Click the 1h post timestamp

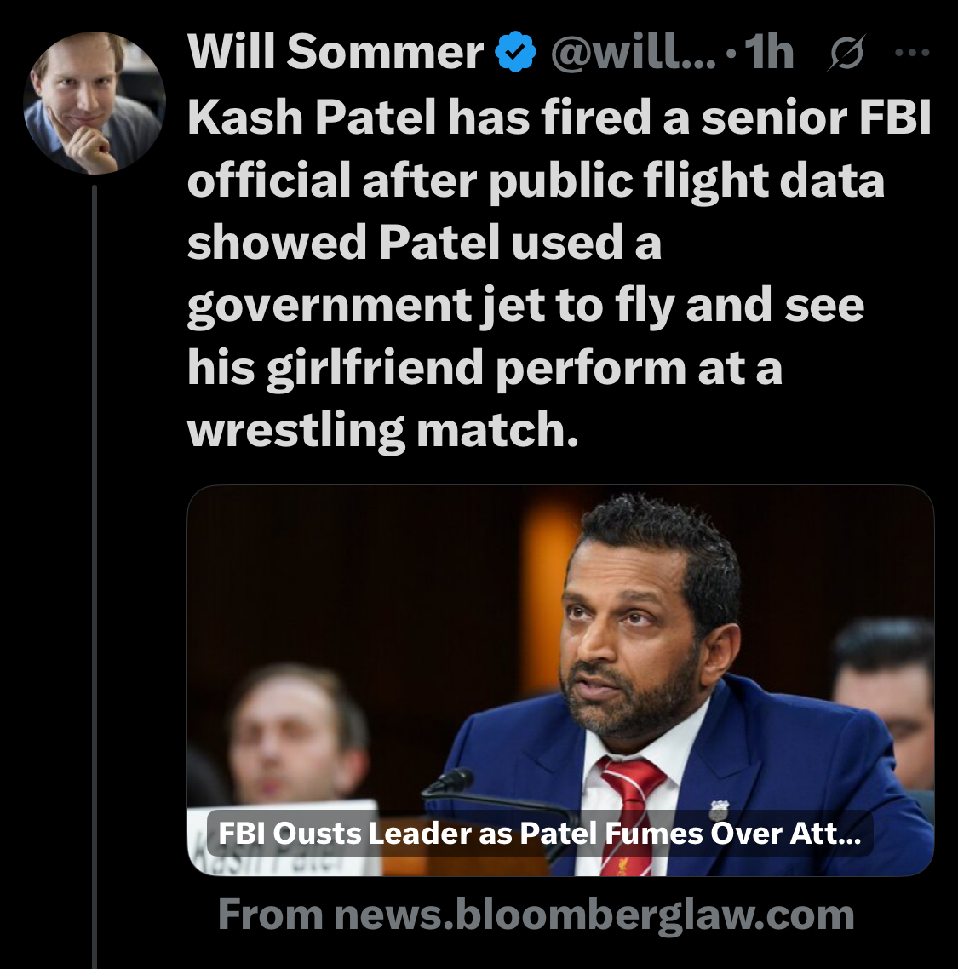tap(770, 53)
